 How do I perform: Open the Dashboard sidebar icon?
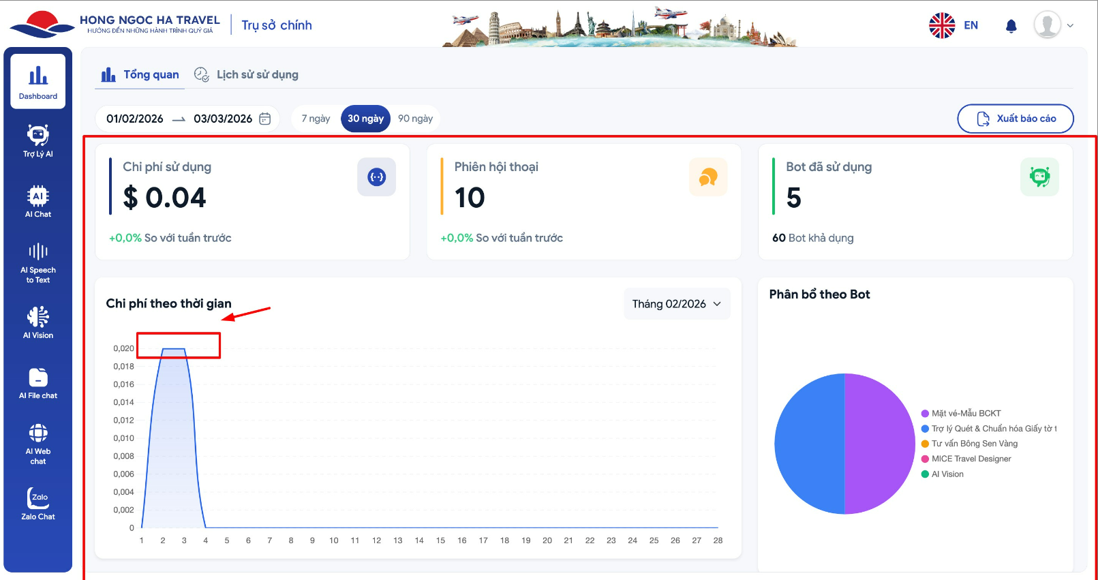[x=38, y=82]
